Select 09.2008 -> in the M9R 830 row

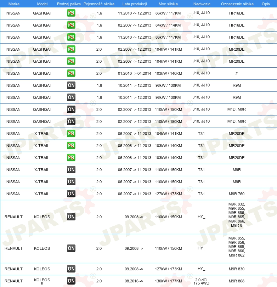[134, 269]
